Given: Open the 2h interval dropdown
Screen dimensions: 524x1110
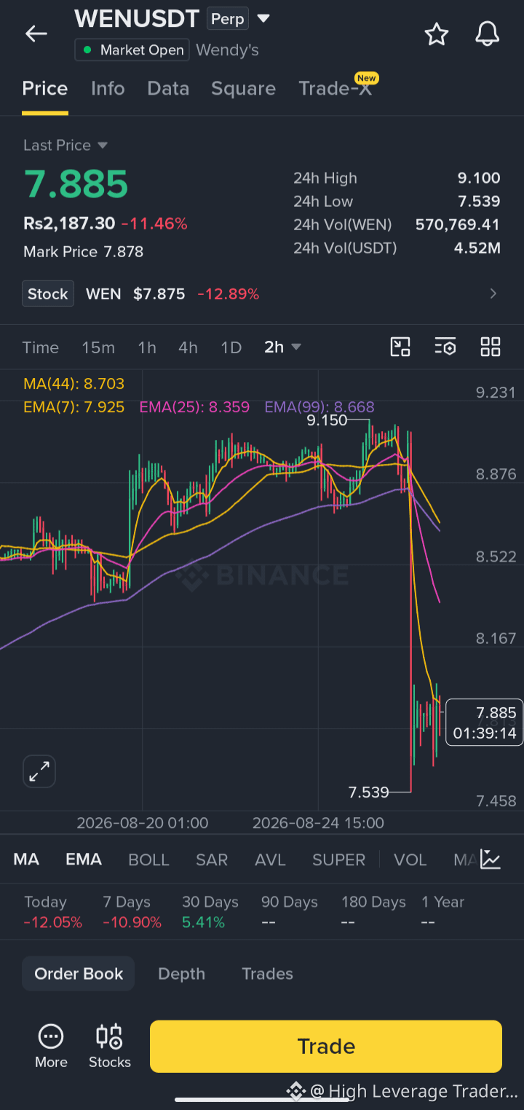Looking at the screenshot, I should click(x=282, y=347).
